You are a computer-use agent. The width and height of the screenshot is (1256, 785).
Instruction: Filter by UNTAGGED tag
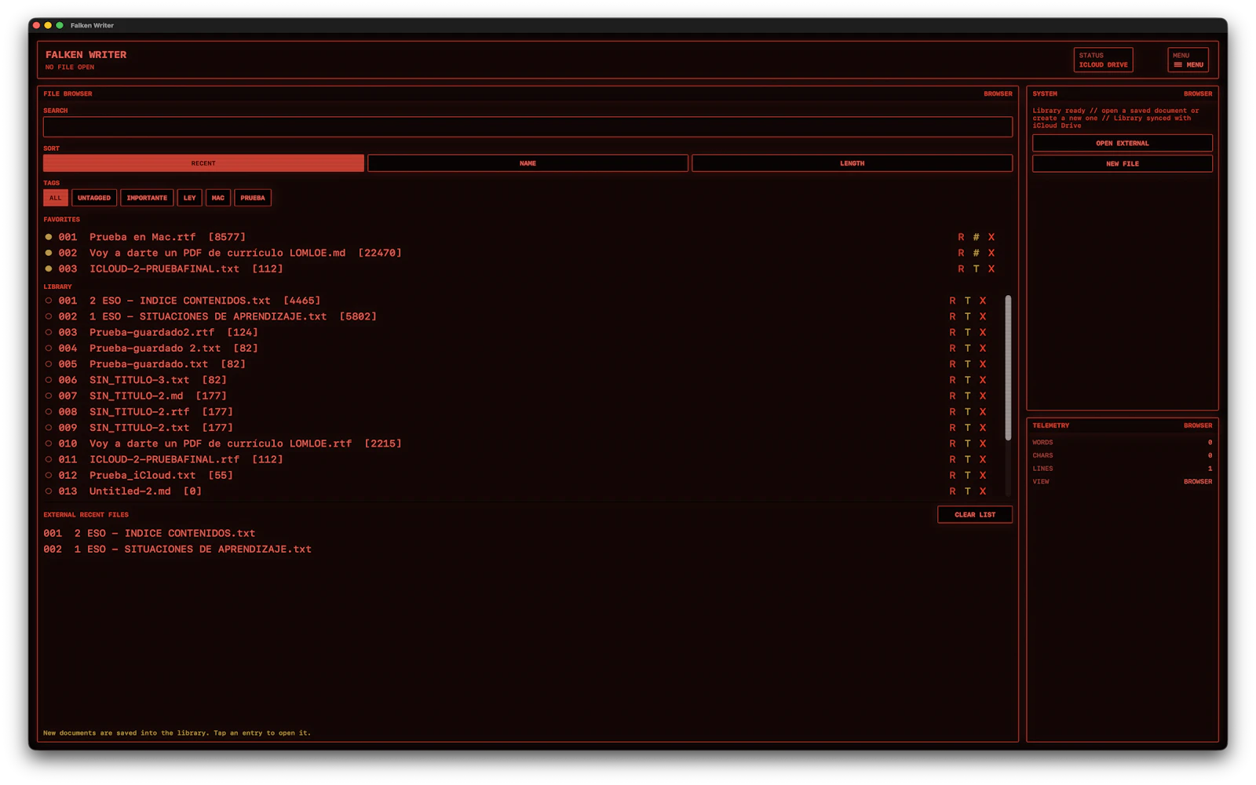94,198
